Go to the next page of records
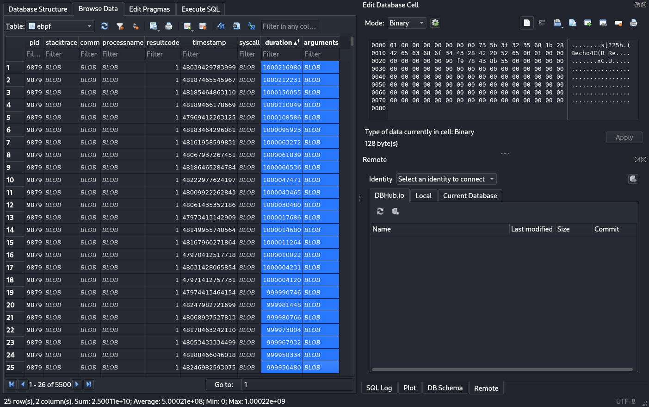Image resolution: width=649 pixels, height=407 pixels. [77, 384]
